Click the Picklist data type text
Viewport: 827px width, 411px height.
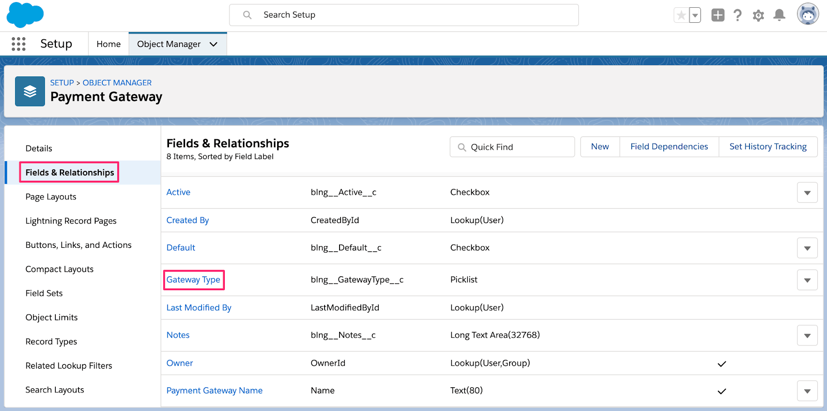click(x=464, y=280)
